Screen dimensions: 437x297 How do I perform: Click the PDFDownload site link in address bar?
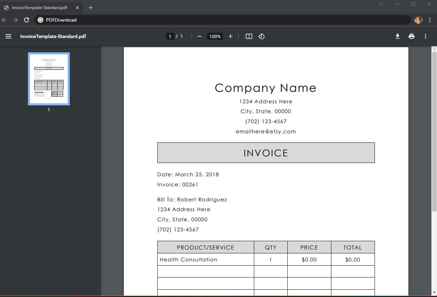[61, 20]
